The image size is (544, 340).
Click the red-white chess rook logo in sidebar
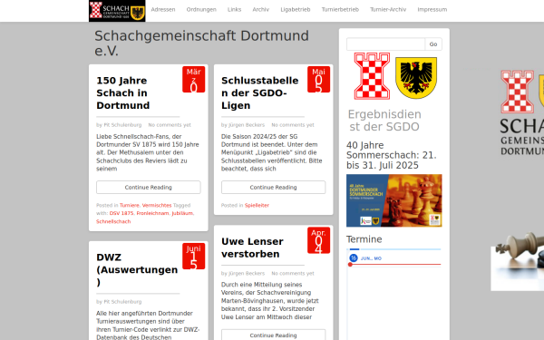click(x=372, y=76)
